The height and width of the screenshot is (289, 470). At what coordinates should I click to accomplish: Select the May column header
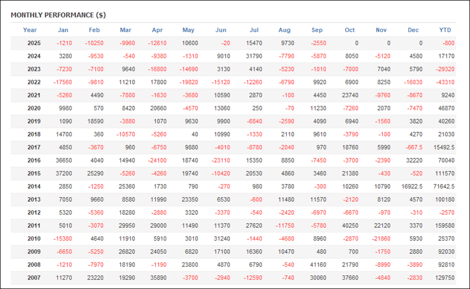click(188, 30)
